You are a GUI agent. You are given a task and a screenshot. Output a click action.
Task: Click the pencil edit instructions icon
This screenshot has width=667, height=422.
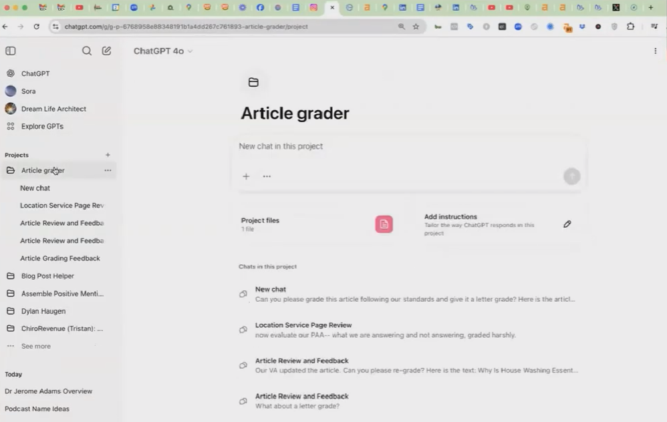point(567,224)
